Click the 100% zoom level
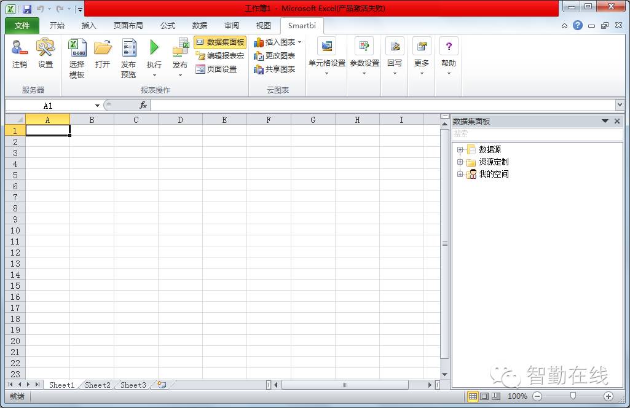The width and height of the screenshot is (630, 408). click(x=517, y=396)
